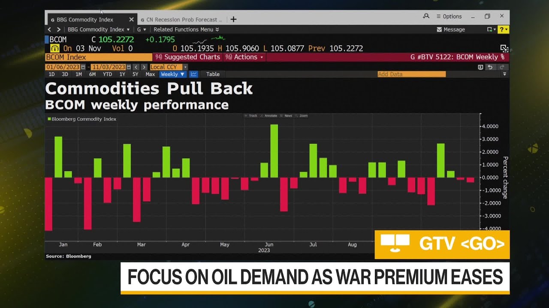Open the end date calendar picker
The height and width of the screenshot is (308, 549).
(128, 67)
